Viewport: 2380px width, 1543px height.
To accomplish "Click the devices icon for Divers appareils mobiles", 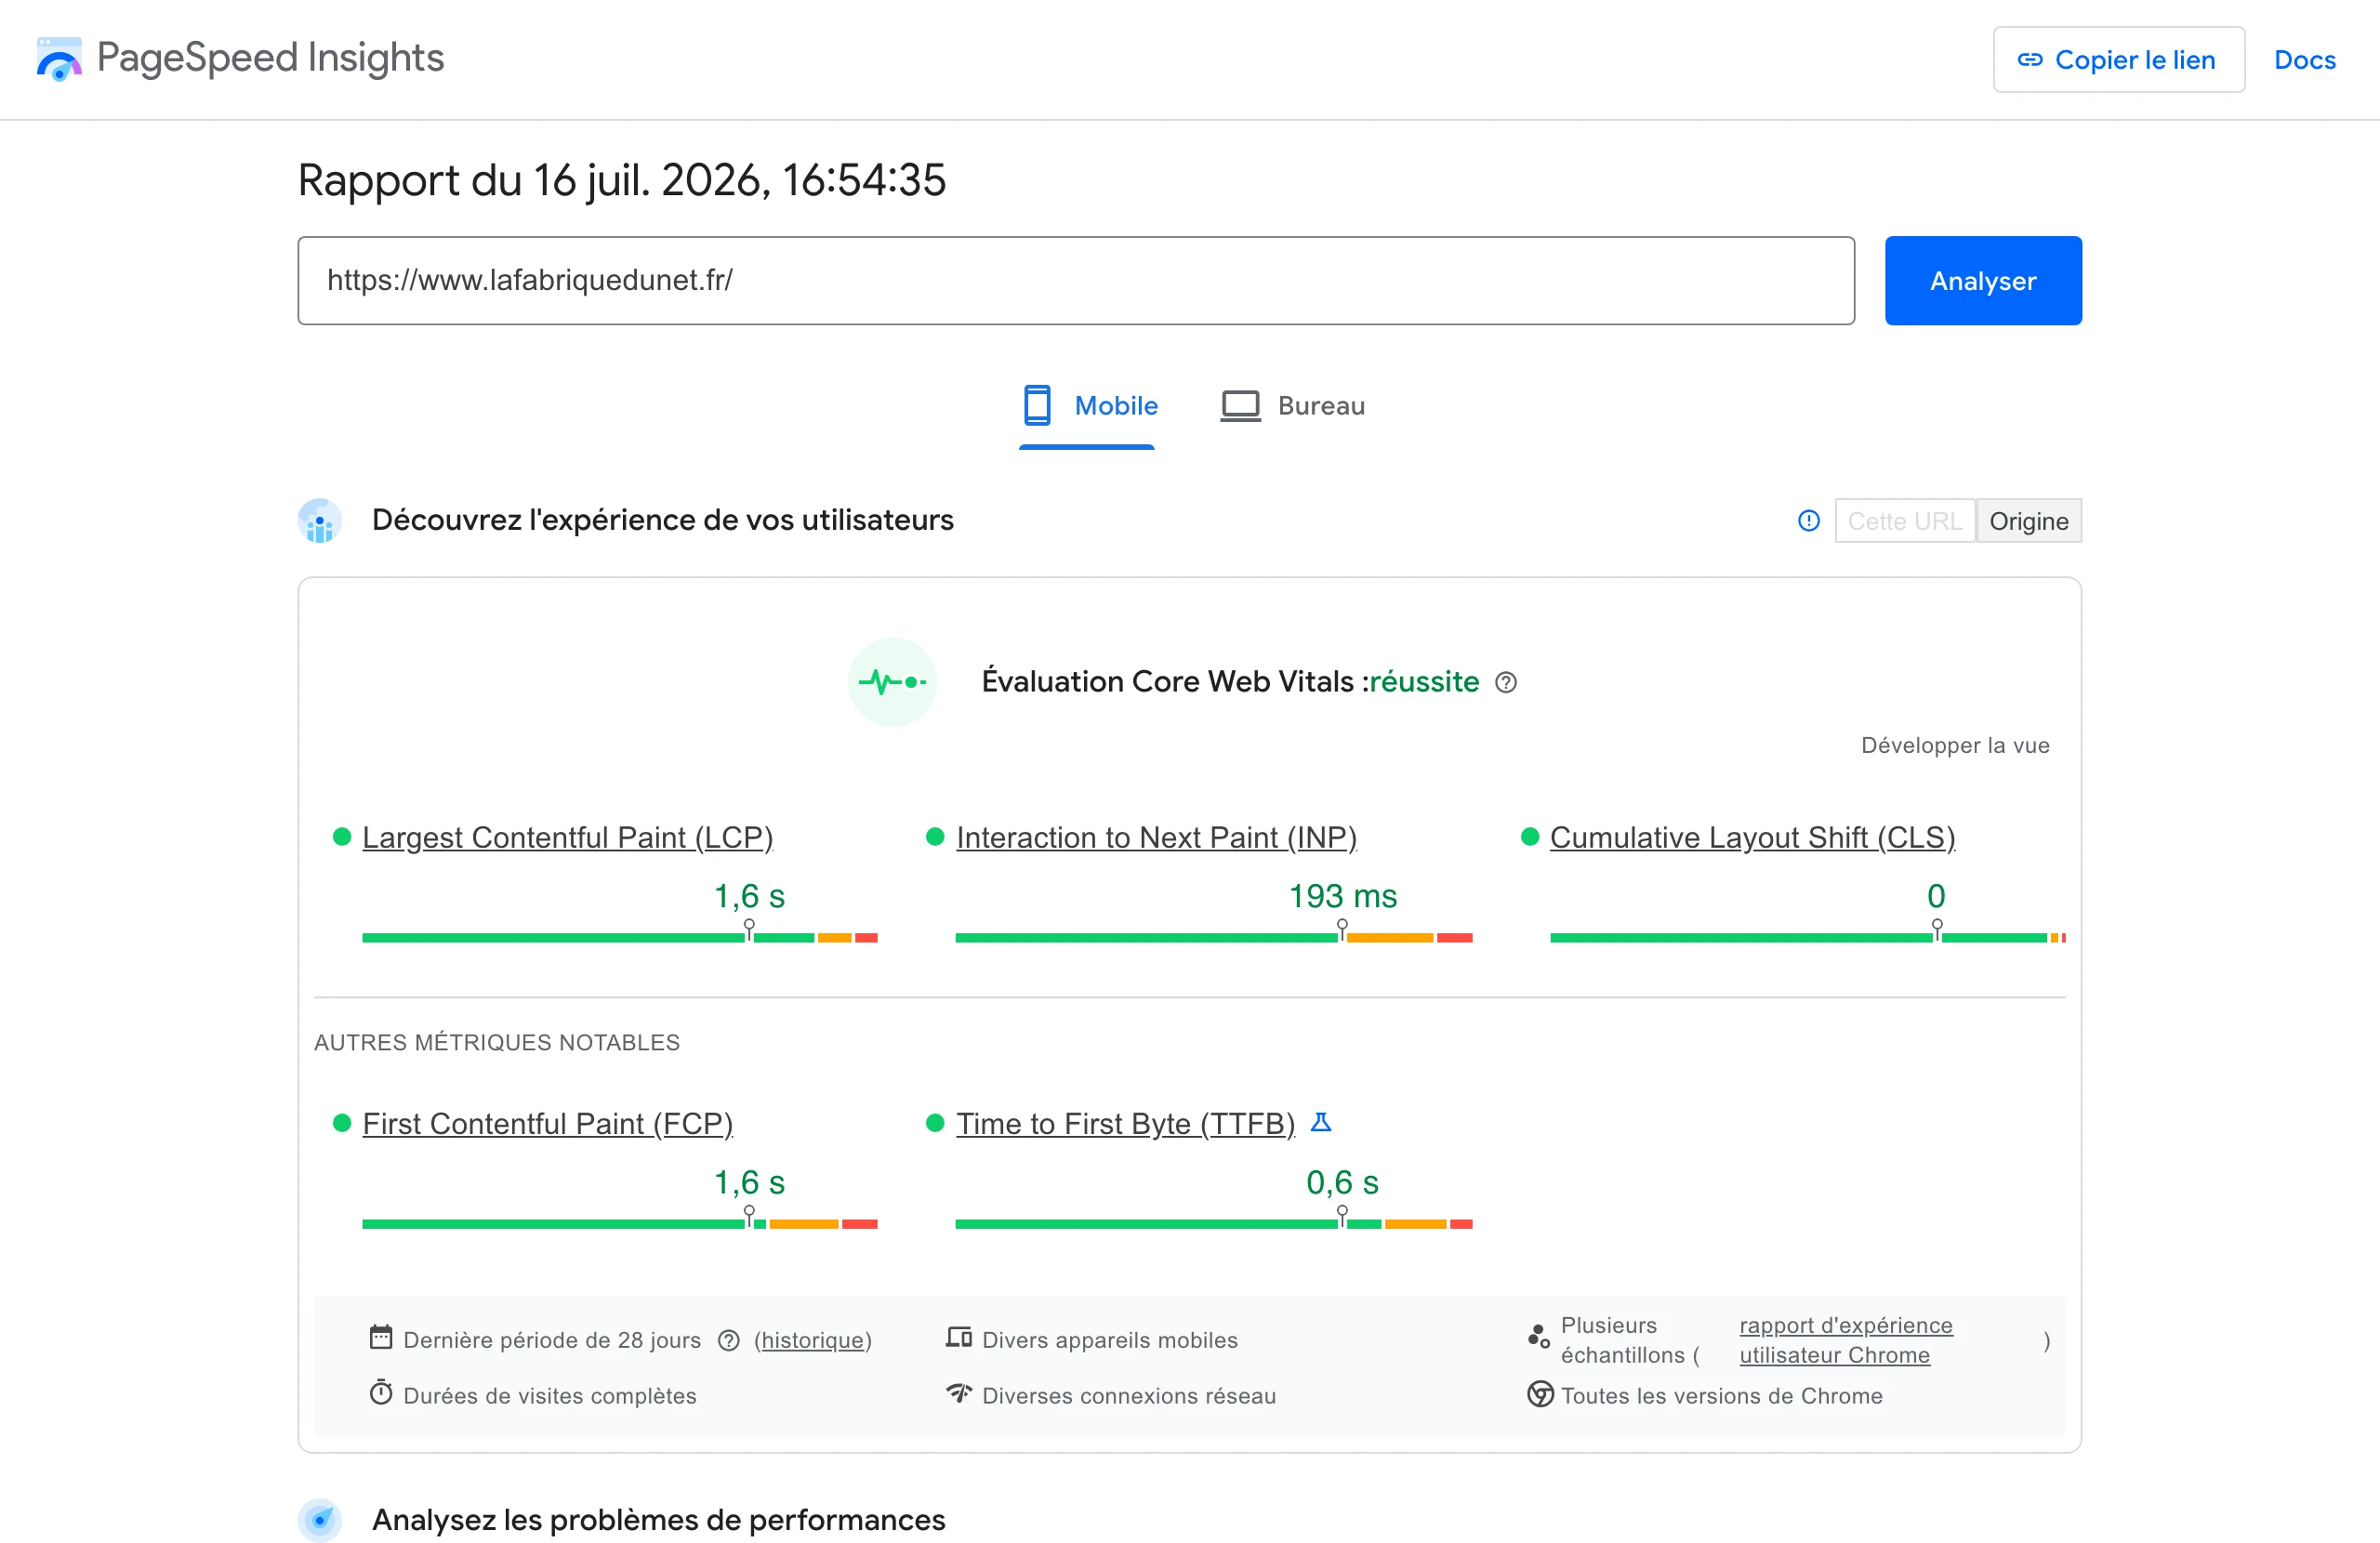I will tap(959, 1337).
